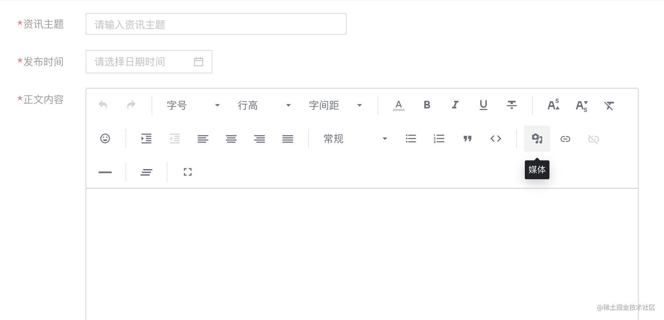Screen dimensions: 664x320
Task: Insert a code block
Action: click(496, 139)
